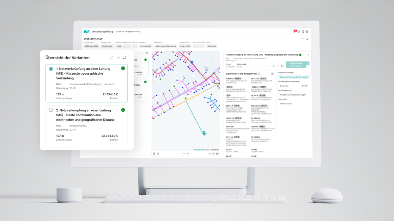Screen dimensions: 394x221
Task: Select variant 2 radio button
Action: point(51,110)
